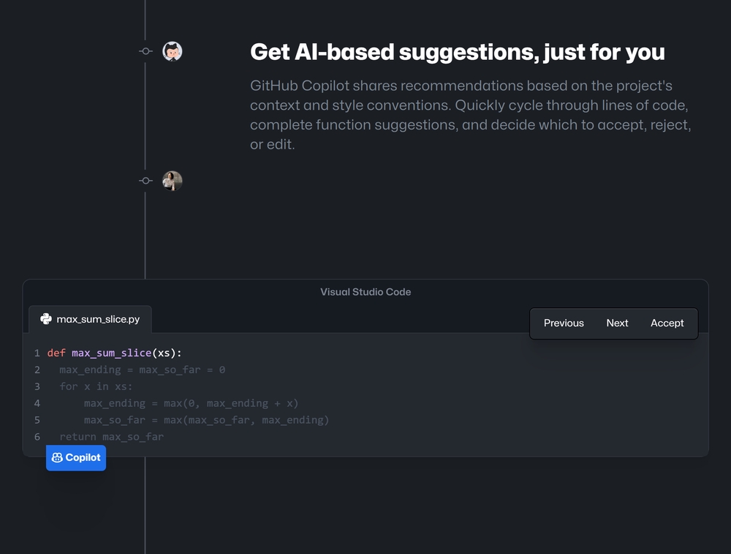Click the Python logo in the file tab

coord(46,319)
